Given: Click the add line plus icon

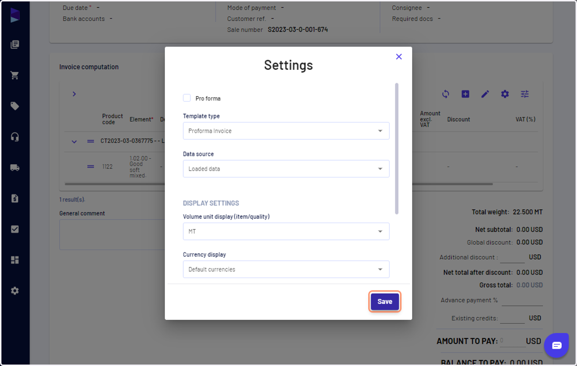Looking at the screenshot, I should click(x=465, y=94).
